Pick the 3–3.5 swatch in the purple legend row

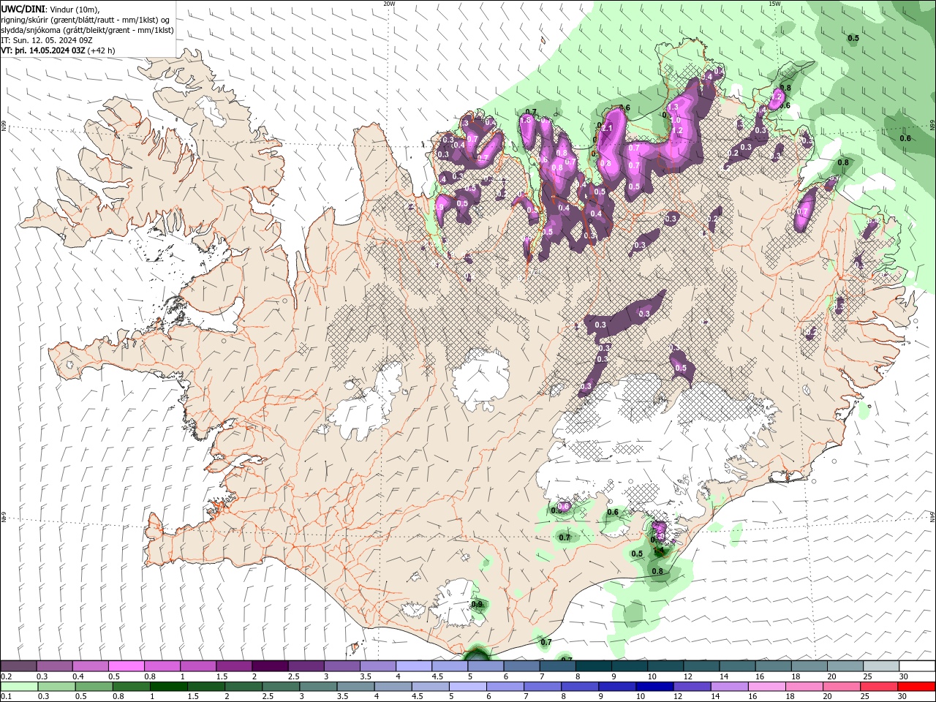341,666
